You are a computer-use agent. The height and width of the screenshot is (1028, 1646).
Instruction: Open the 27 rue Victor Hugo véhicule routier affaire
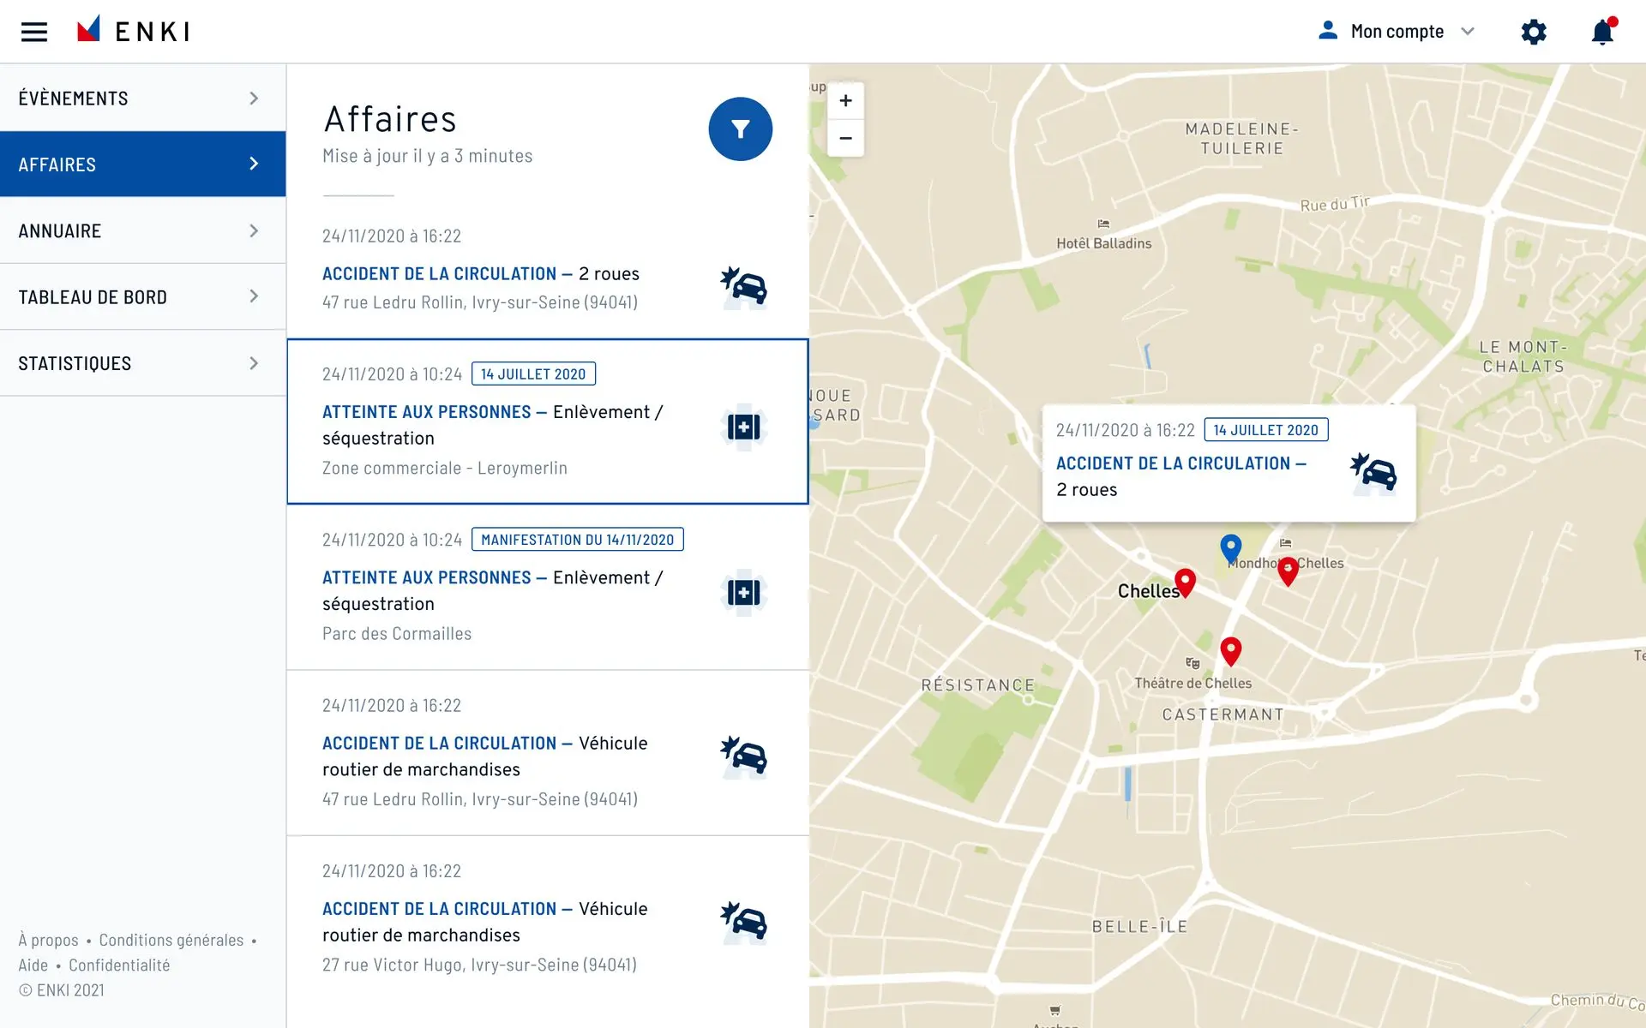pos(485,922)
